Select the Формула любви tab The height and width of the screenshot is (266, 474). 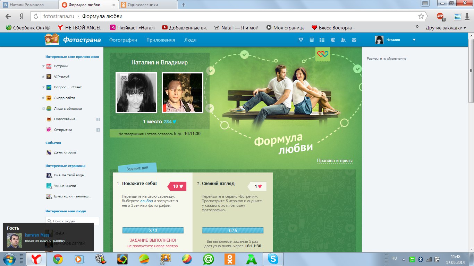[88, 5]
